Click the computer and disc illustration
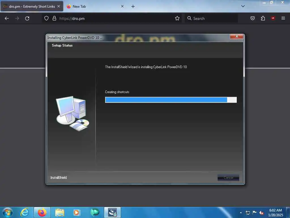Viewport: 290px width, 218px height. pyautogui.click(x=73, y=114)
